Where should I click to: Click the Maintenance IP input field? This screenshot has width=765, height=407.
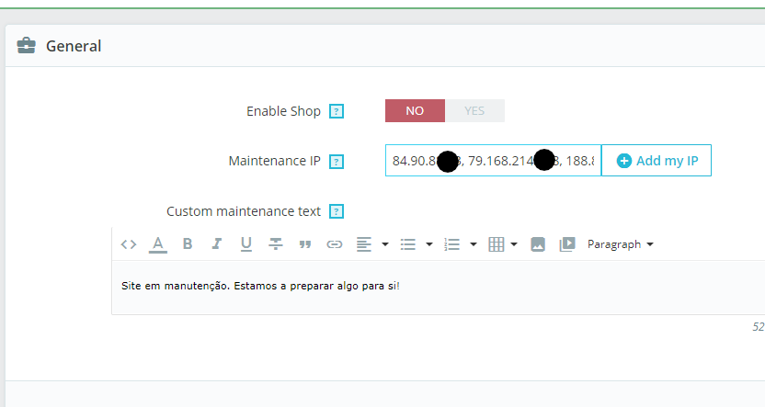pos(493,161)
